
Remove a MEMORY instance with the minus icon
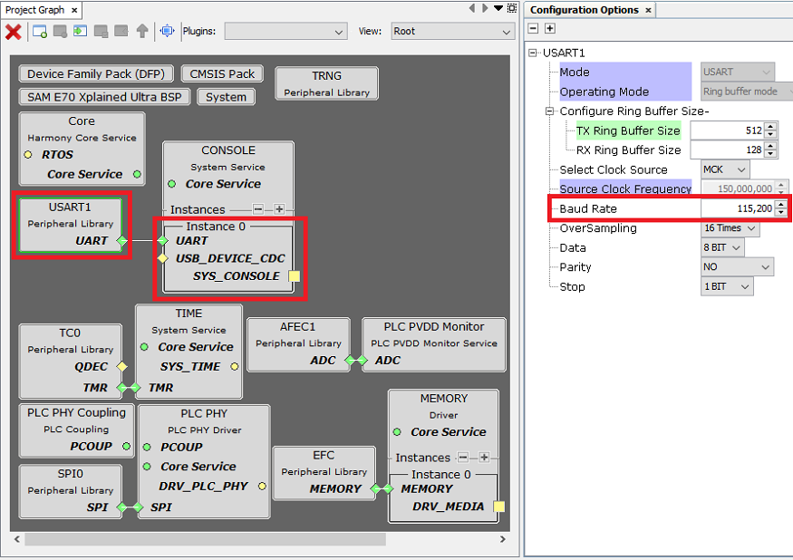pos(462,458)
